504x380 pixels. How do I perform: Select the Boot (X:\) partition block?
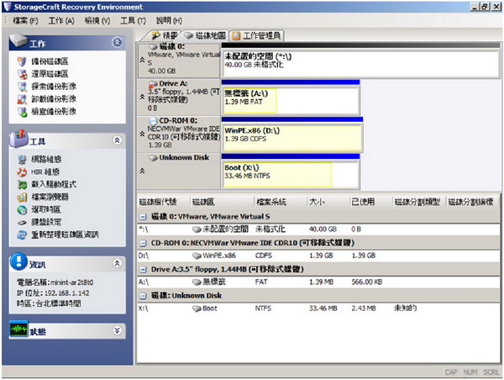pyautogui.click(x=276, y=173)
